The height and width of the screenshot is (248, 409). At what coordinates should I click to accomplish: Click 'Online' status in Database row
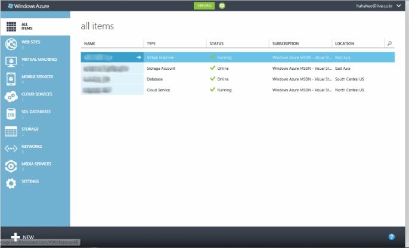pos(223,79)
